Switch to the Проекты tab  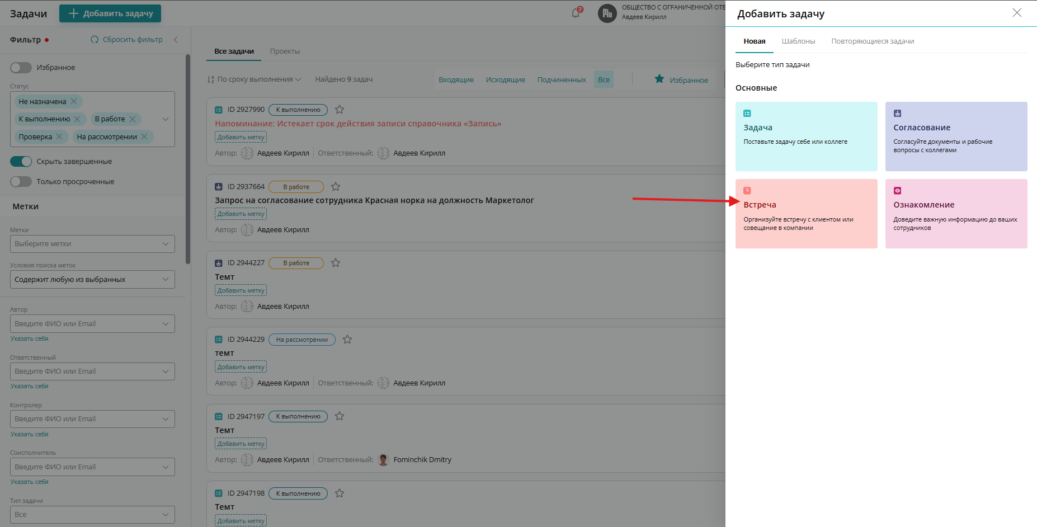pos(285,51)
